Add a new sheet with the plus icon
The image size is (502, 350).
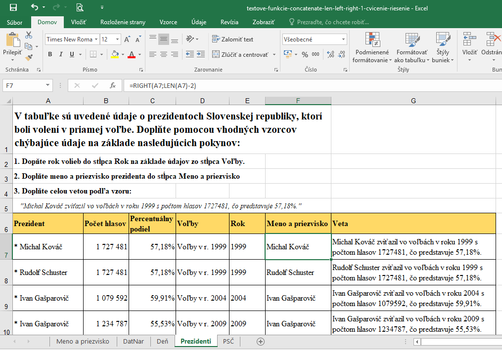point(261,341)
